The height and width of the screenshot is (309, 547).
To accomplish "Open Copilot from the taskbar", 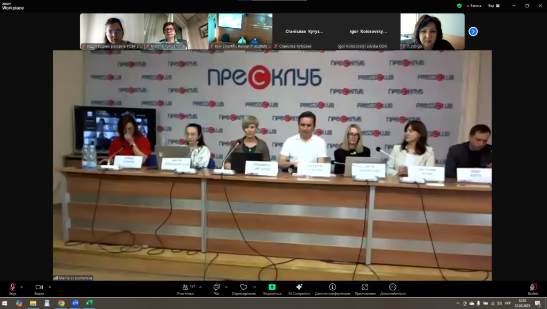I will click(19, 304).
